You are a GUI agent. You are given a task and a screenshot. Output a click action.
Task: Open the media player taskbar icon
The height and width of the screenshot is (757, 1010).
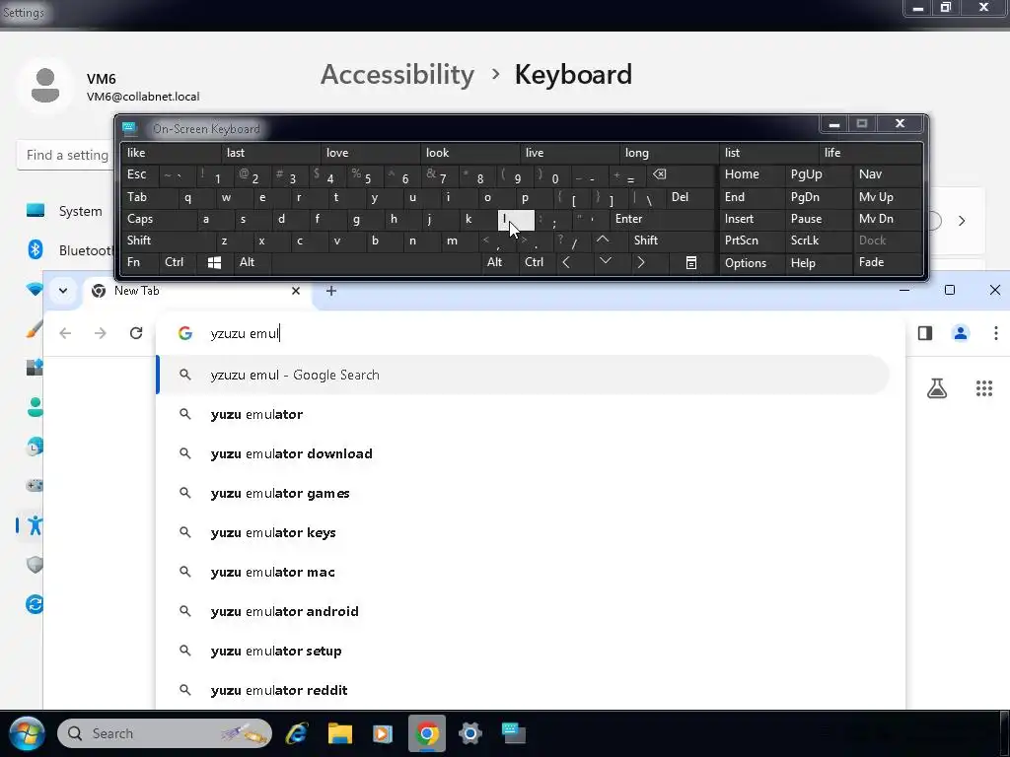[383, 733]
